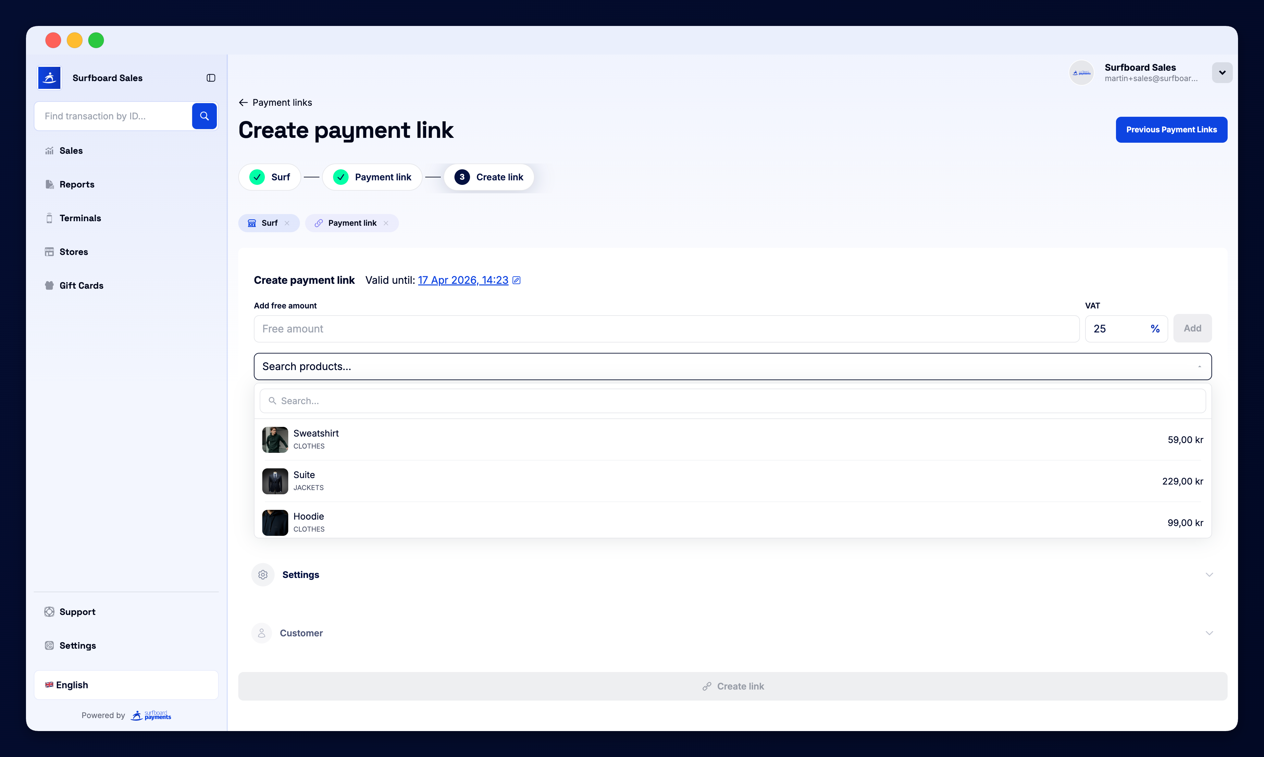Open the Terminals page
The image size is (1264, 757).
pos(80,218)
